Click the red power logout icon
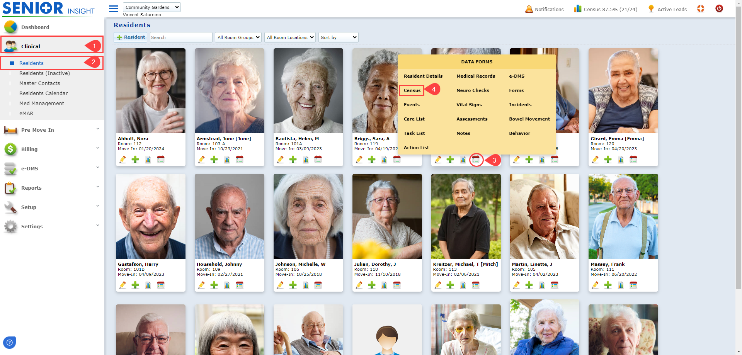 click(x=719, y=8)
